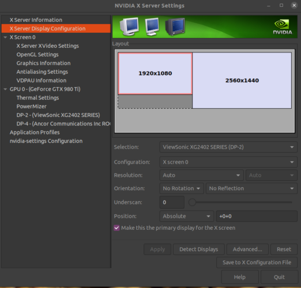Open the refresh rate Auto dropdown
301x288 pixels.
tap(272, 175)
